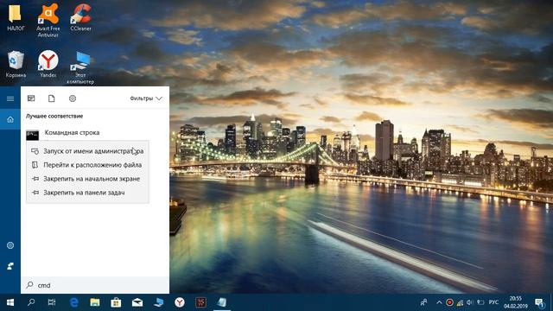
Task: Click the РУС language indicator
Action: tap(493, 302)
